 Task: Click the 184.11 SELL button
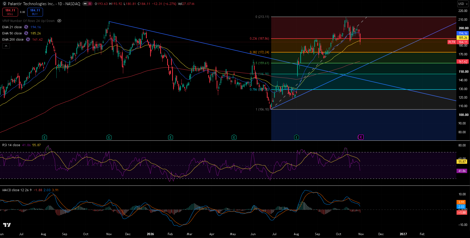pos(10,12)
